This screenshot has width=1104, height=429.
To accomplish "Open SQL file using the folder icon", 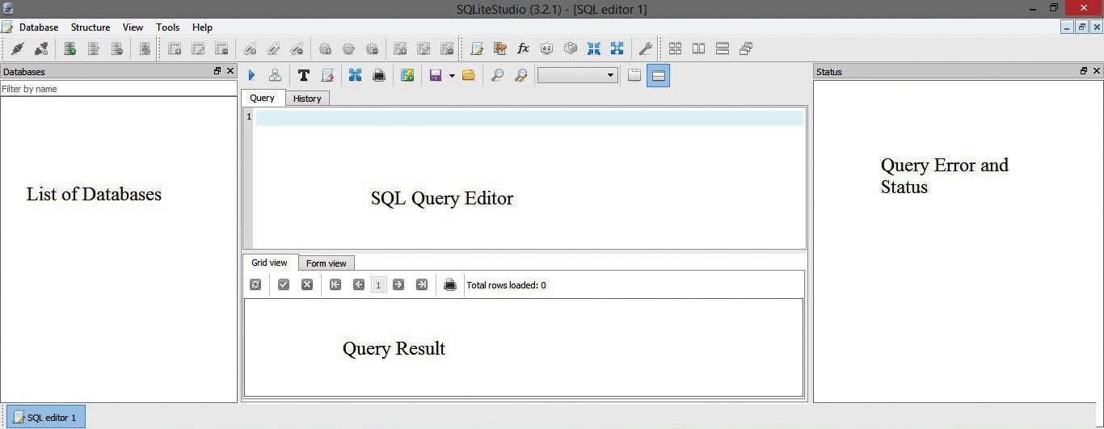I will pyautogui.click(x=468, y=75).
